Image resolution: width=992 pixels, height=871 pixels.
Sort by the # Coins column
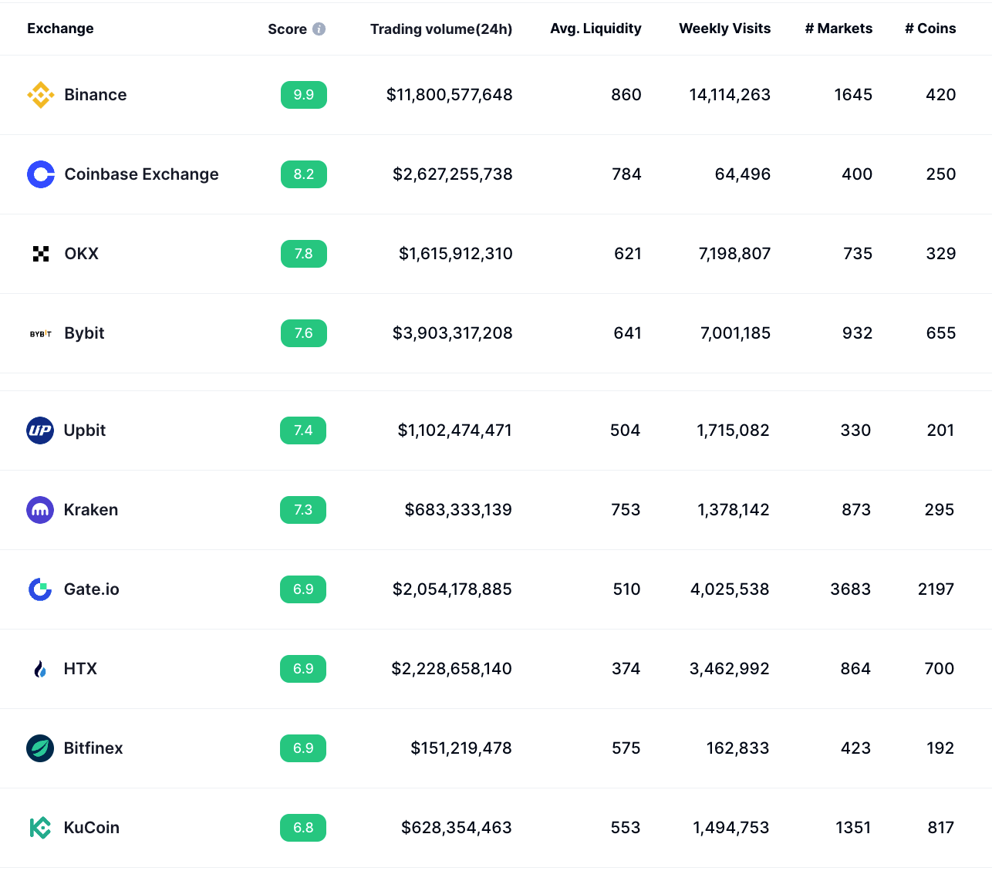[x=930, y=29]
